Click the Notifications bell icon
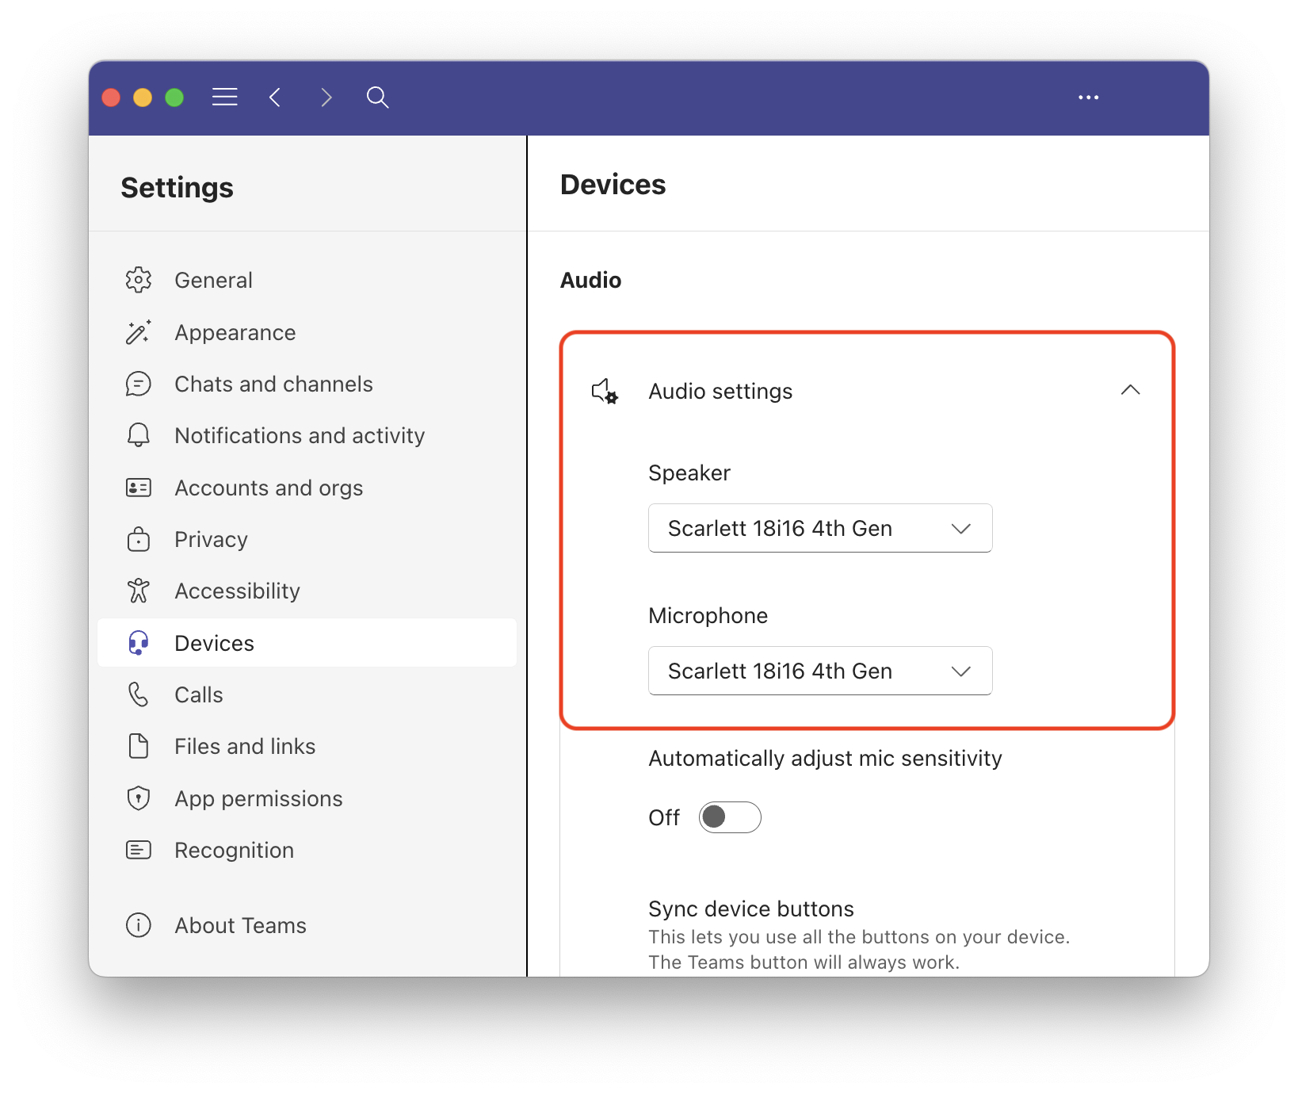1298x1094 pixels. click(x=139, y=435)
